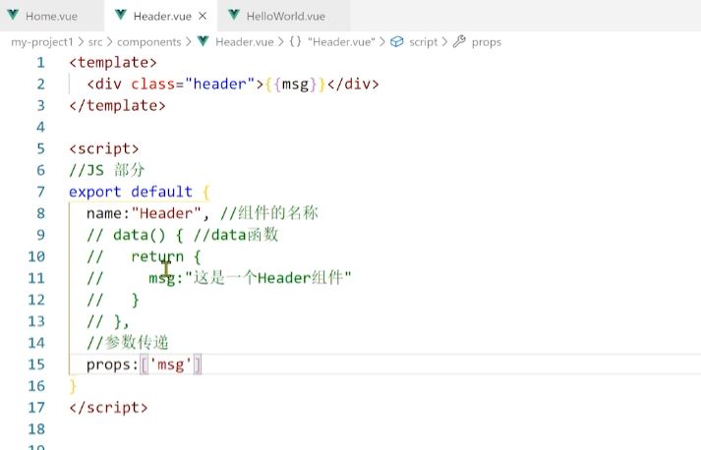Click the closing </script> tag
The width and height of the screenshot is (701, 450).
(108, 408)
